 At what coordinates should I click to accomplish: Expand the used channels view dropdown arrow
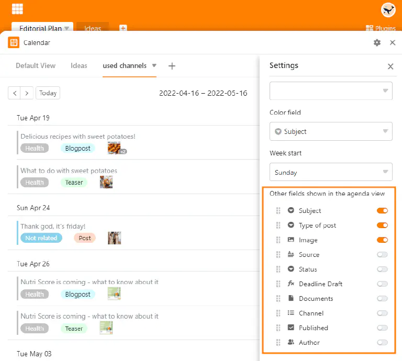[154, 66]
